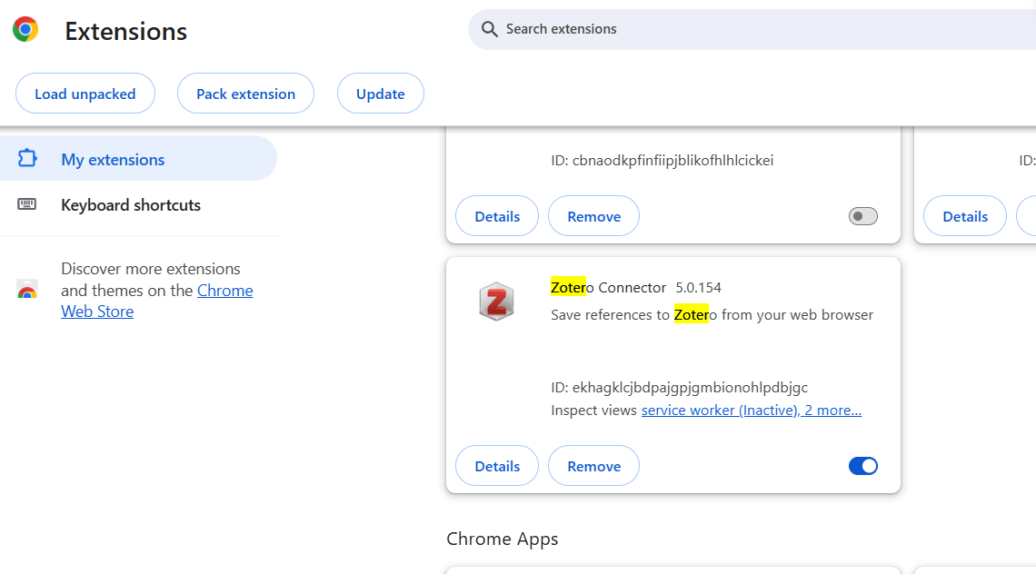1036x574 pixels.
Task: Click the Update button
Action: point(381,94)
